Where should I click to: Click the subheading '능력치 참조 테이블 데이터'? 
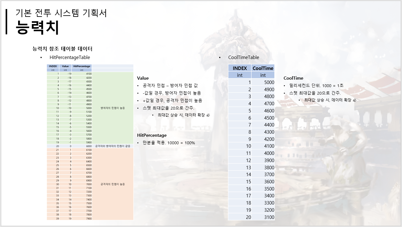pyautogui.click(x=62, y=49)
